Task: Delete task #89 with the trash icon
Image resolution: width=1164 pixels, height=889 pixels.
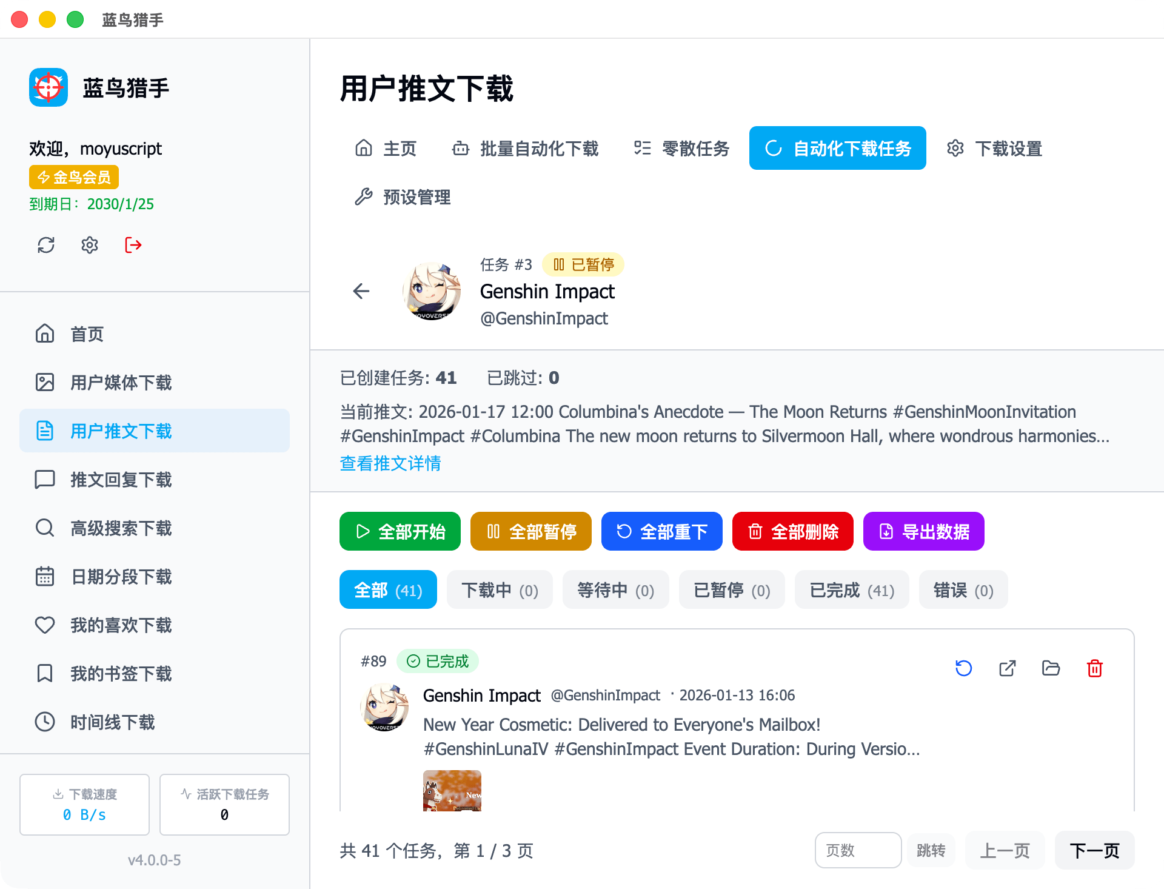Action: (1094, 668)
